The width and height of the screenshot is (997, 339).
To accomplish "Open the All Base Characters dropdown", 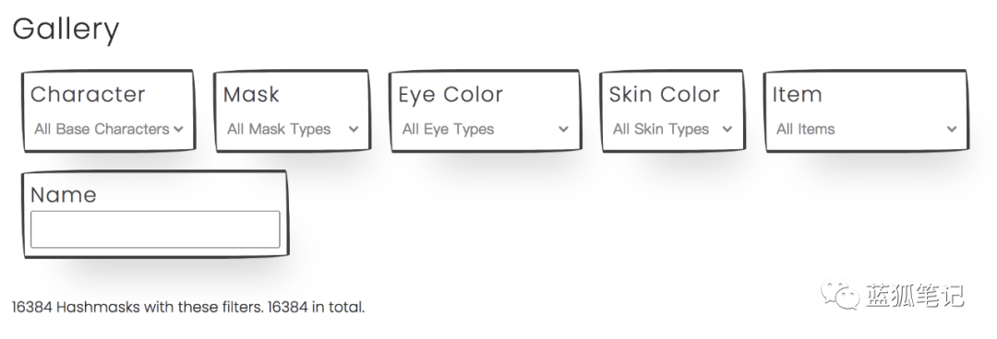I will click(108, 129).
